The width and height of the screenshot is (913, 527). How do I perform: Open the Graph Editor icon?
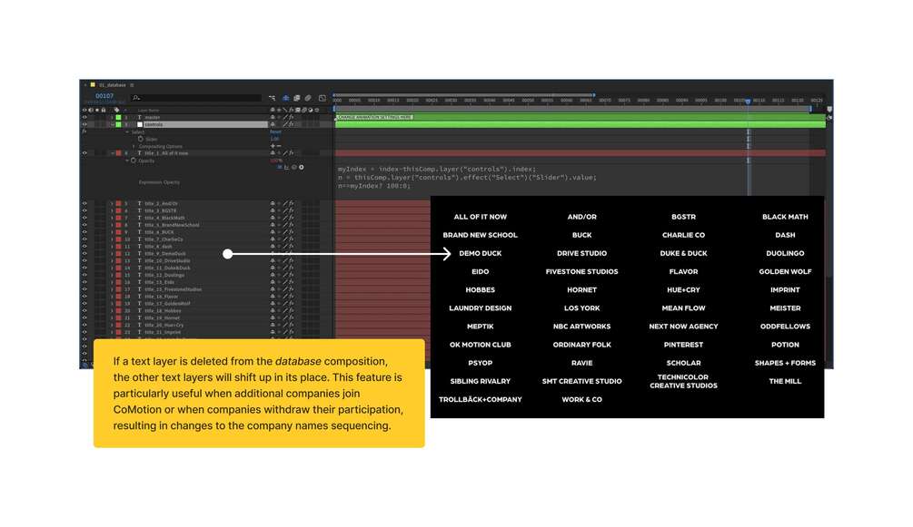pos(322,98)
